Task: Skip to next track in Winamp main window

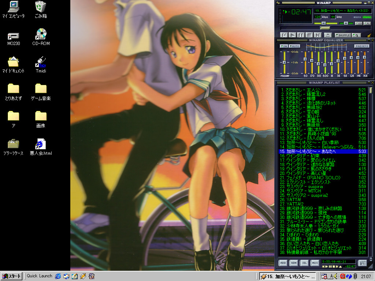Action: pyautogui.click(x=318, y=35)
